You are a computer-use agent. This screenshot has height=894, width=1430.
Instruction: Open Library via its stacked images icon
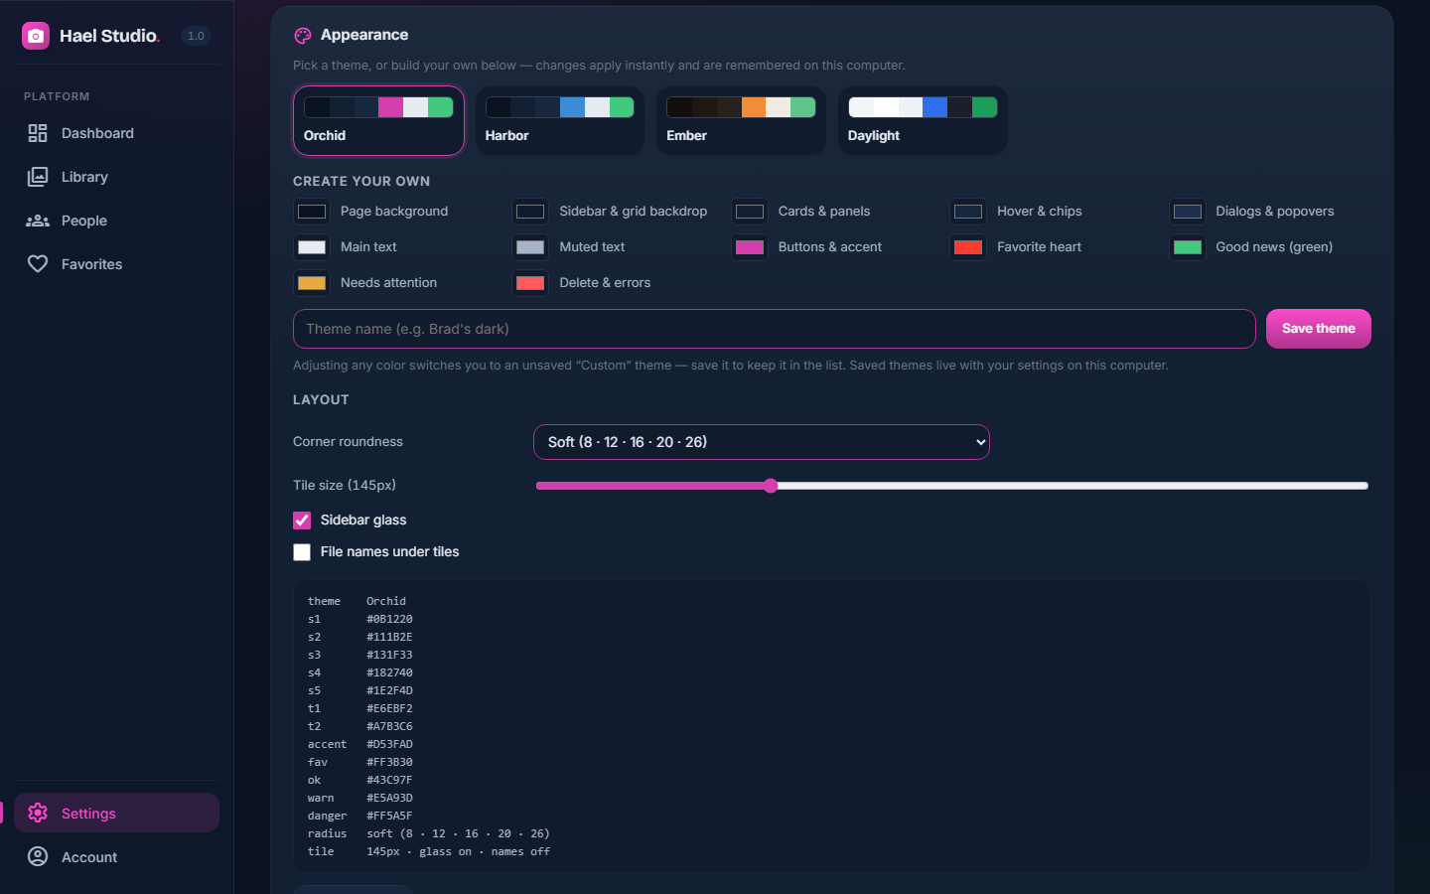tap(38, 177)
